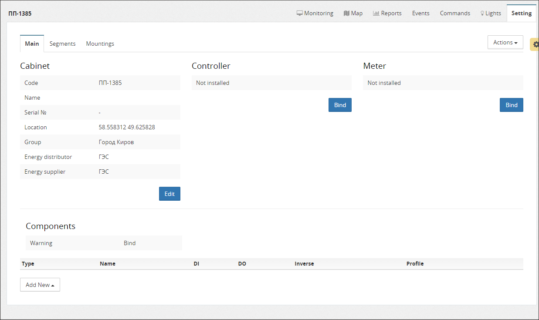This screenshot has height=320, width=539.
Task: Click the lightbulb icon beside Lights
Action: point(482,13)
